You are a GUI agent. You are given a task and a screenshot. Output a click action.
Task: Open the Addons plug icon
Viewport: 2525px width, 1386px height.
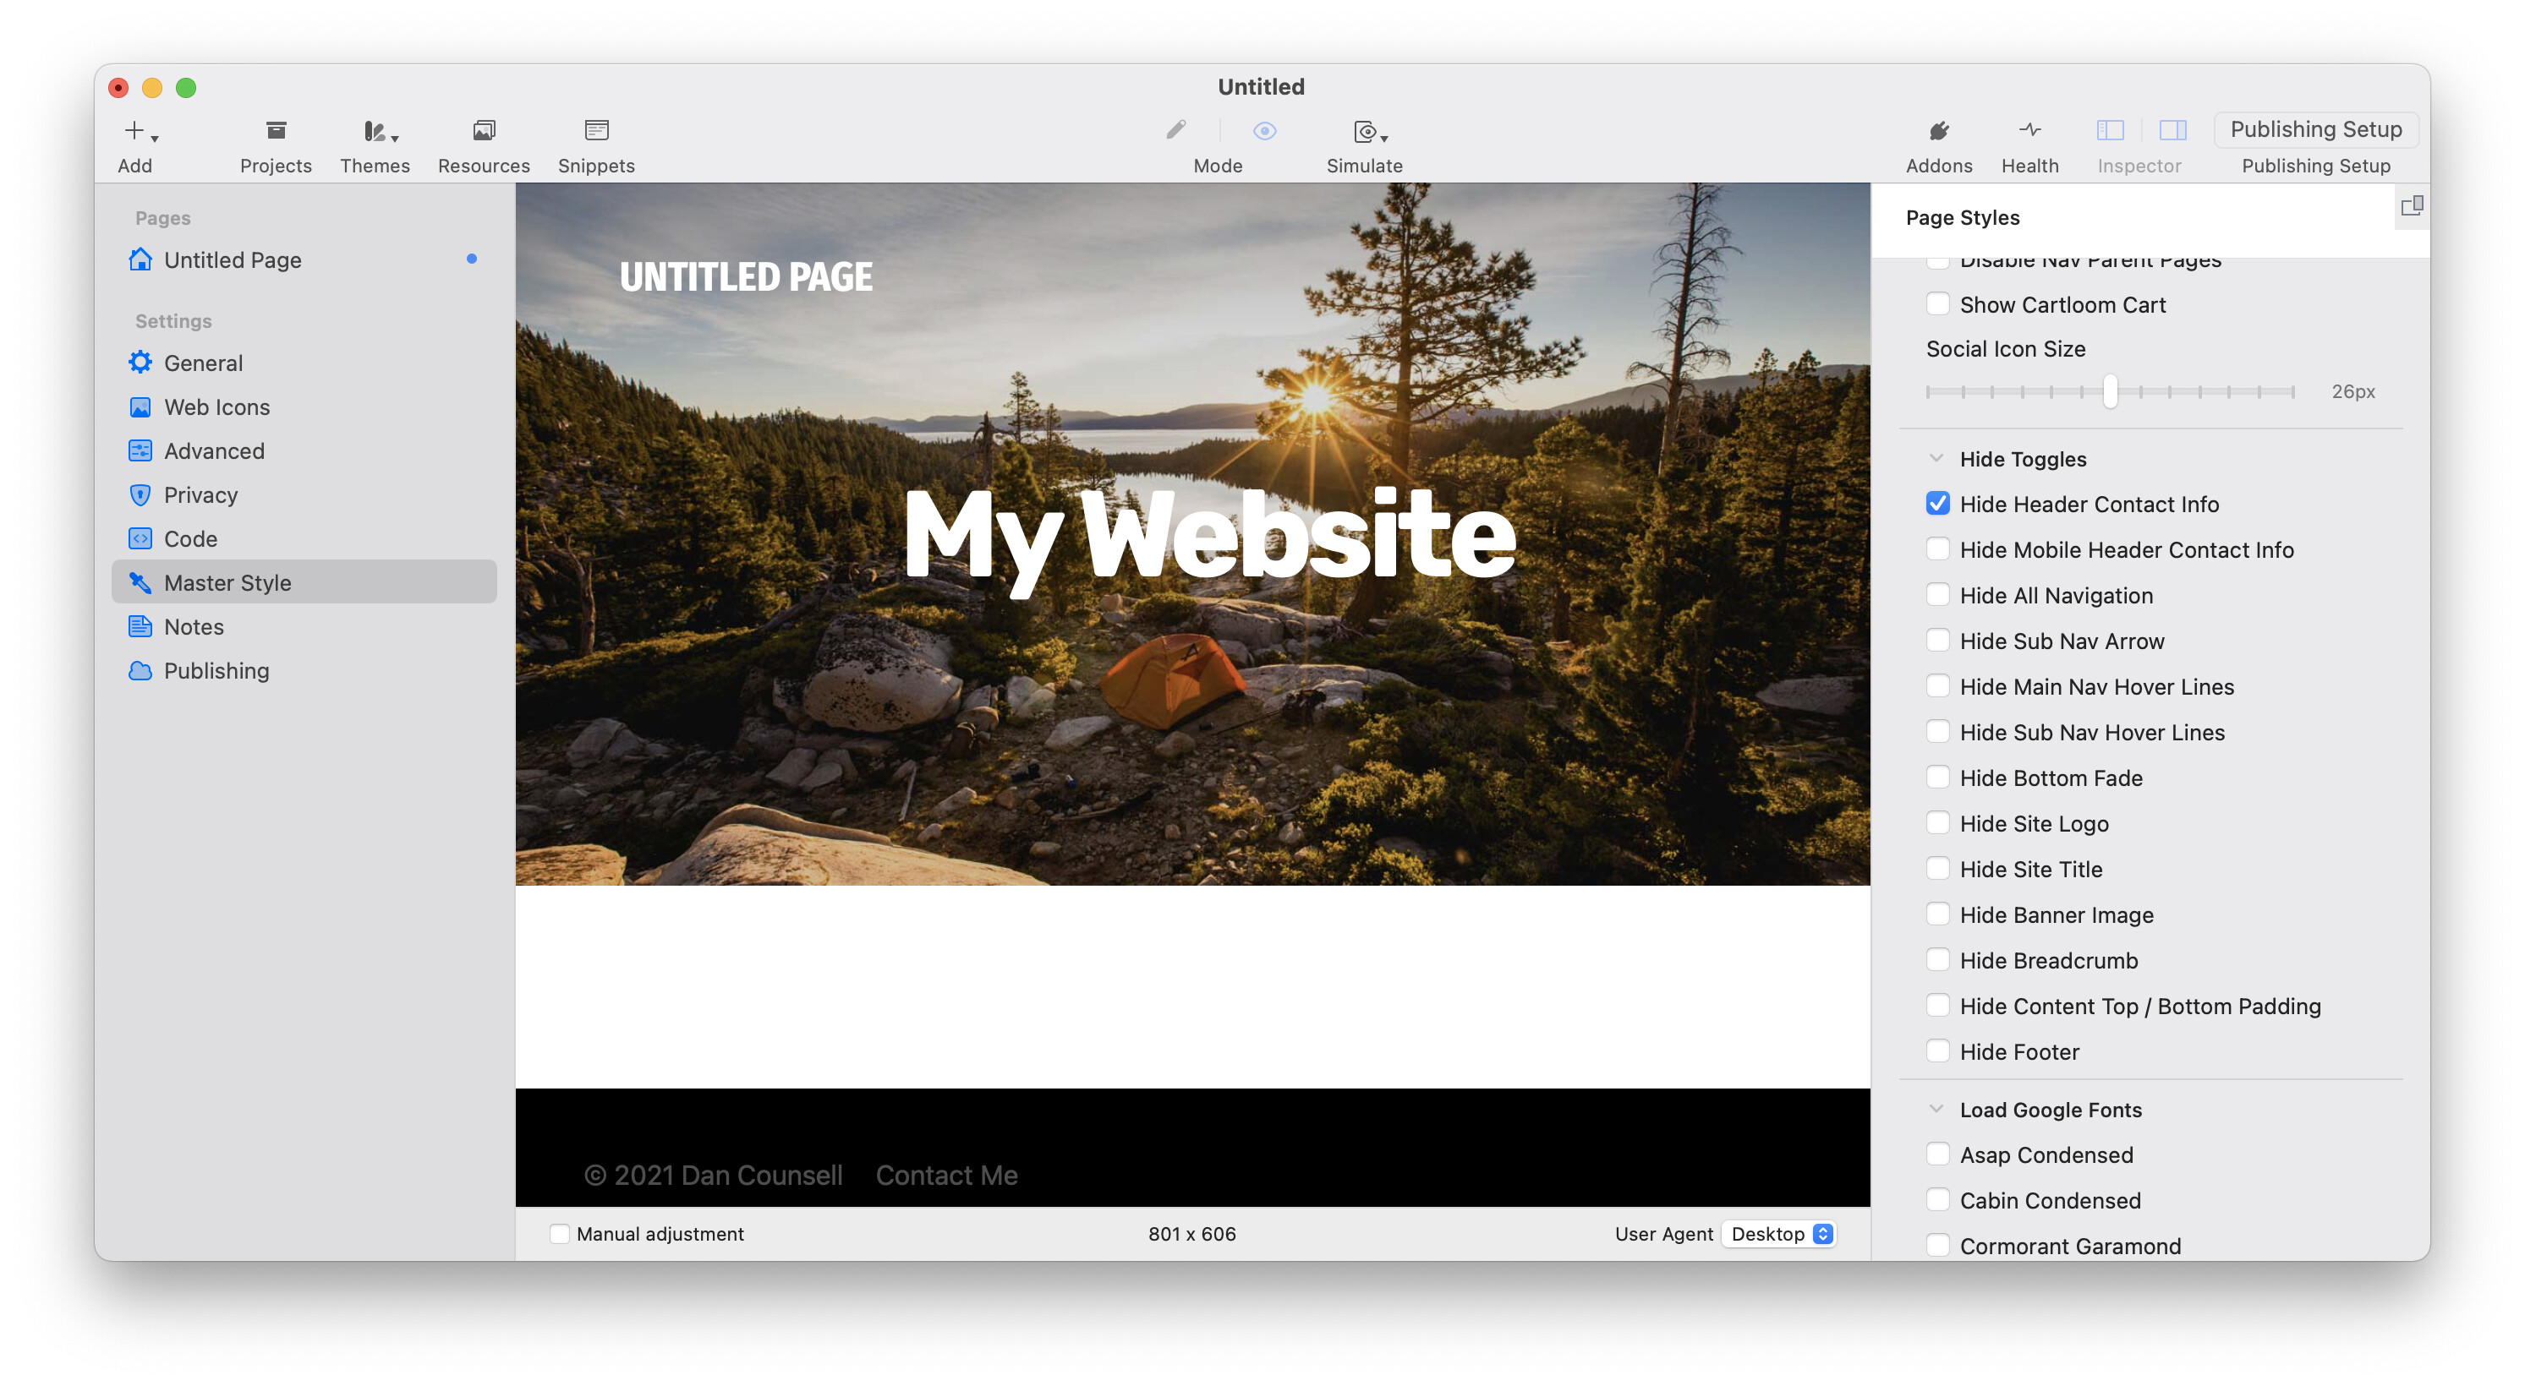point(1938,131)
